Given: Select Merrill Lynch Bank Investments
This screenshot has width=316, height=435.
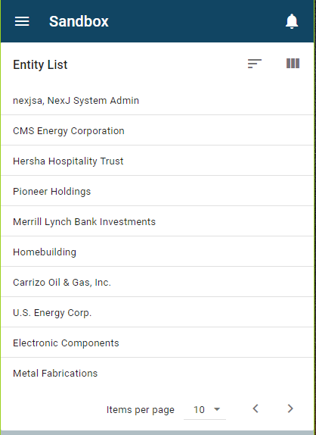Looking at the screenshot, I should click(x=157, y=221).
